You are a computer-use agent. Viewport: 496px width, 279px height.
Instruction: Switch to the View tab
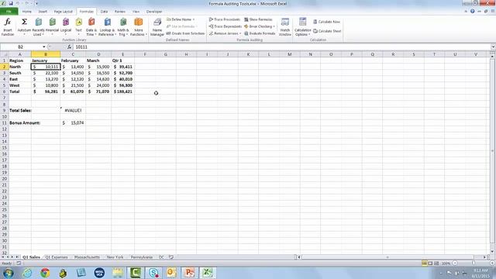[136, 12]
